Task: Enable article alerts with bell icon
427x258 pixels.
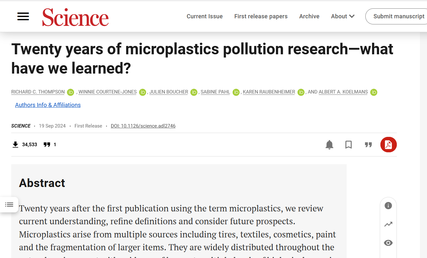Action: point(329,145)
